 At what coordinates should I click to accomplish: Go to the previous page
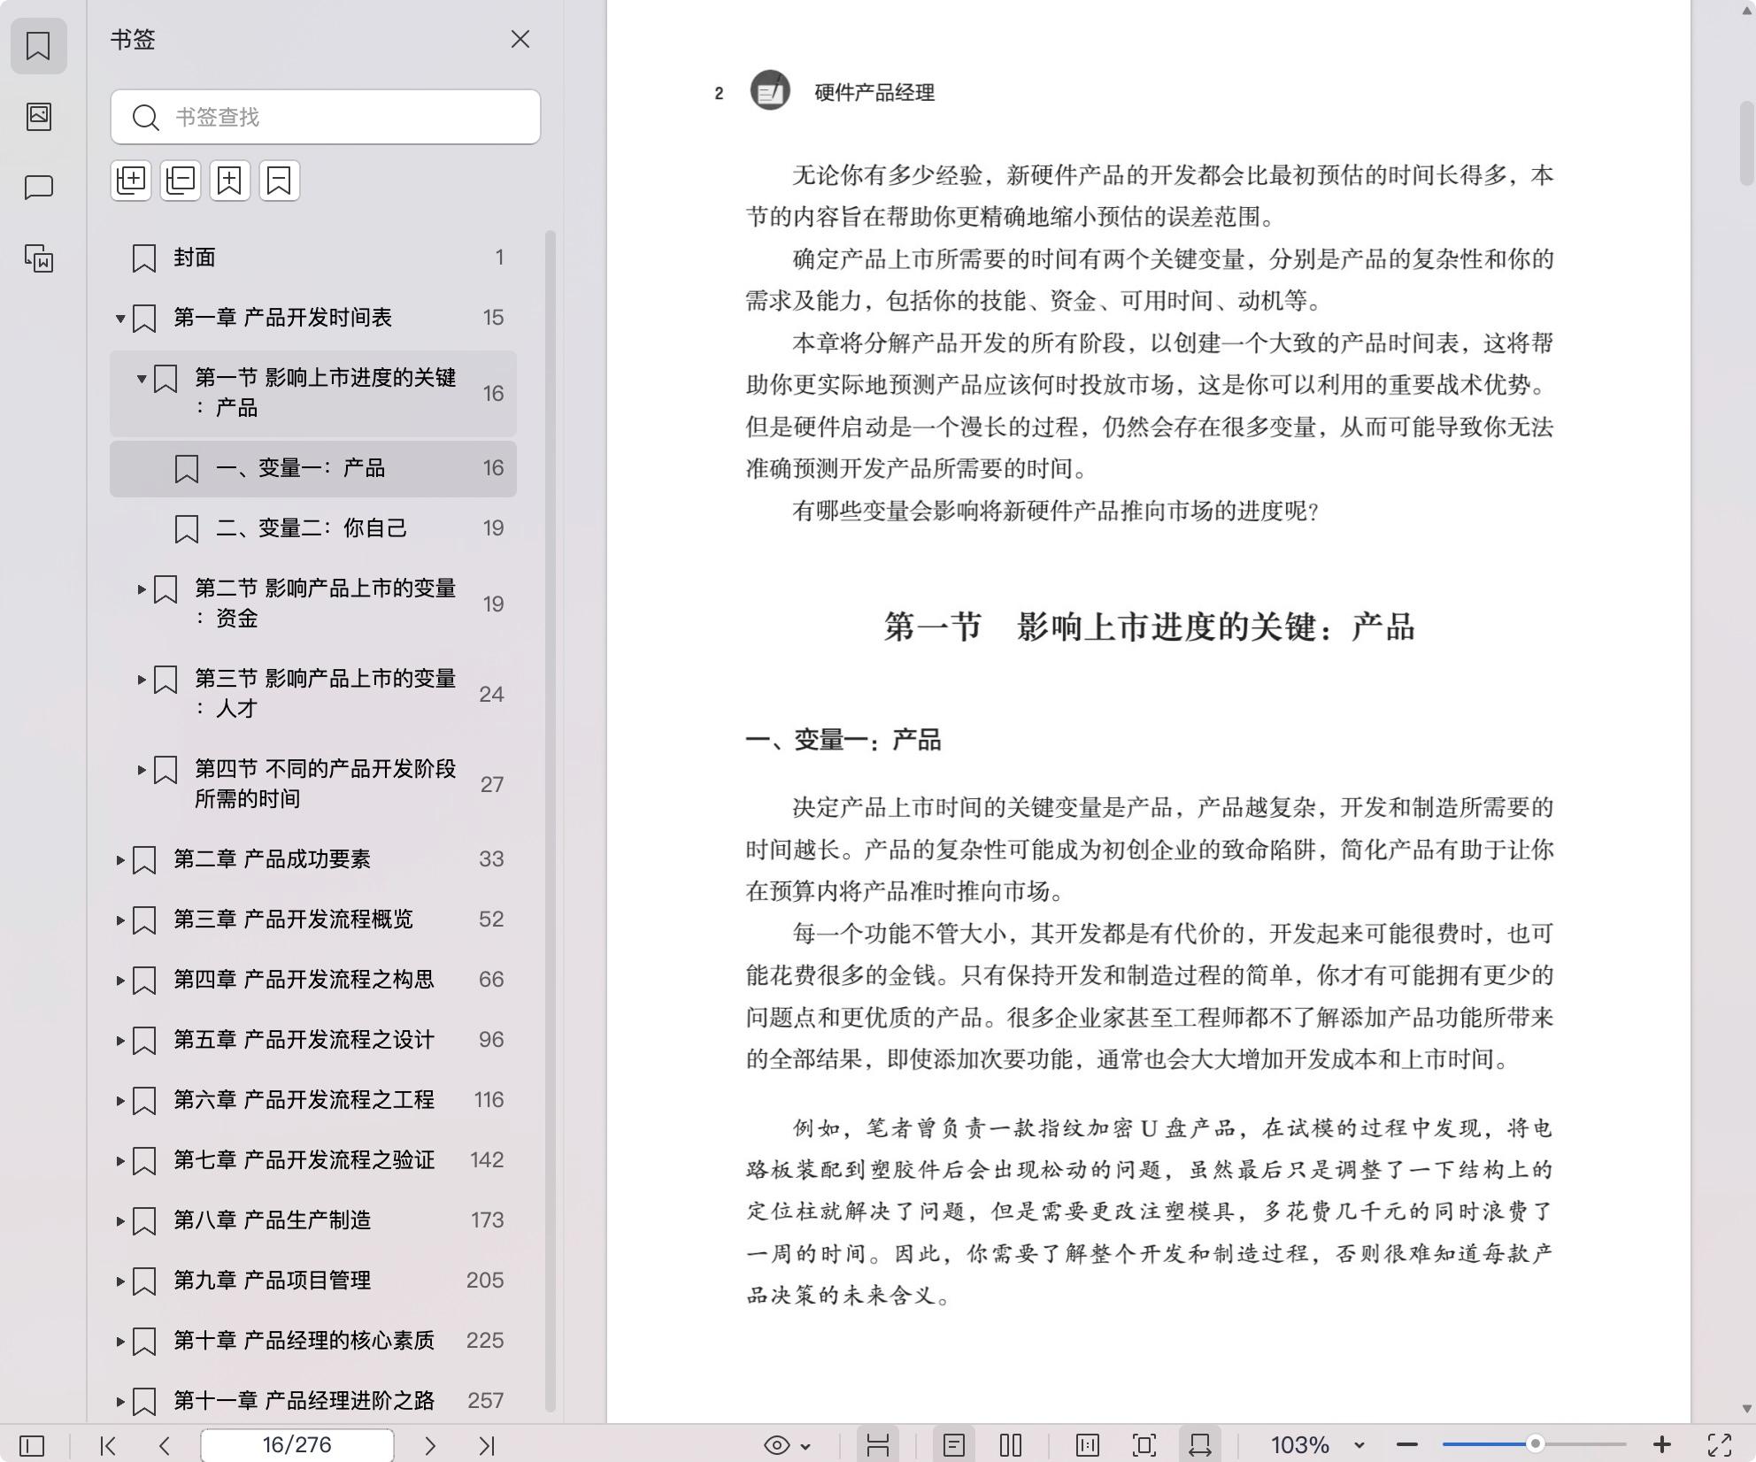tap(165, 1446)
